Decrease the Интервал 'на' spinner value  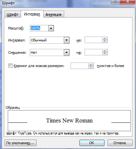click(x=105, y=41)
